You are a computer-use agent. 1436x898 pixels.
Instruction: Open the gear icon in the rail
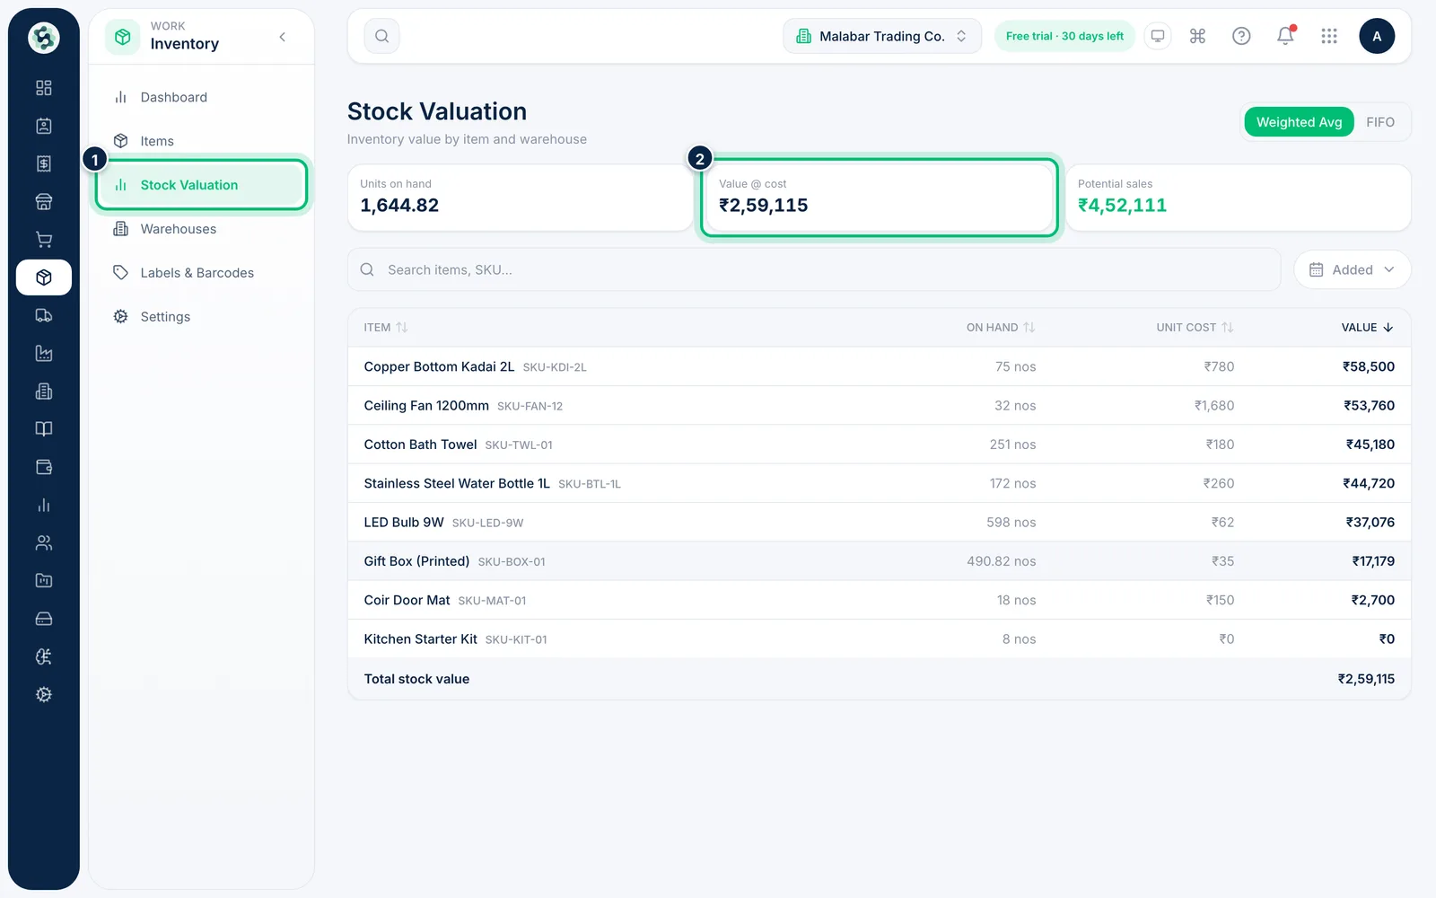pyautogui.click(x=43, y=694)
